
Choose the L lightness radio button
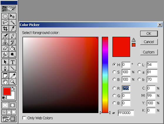click(x=139, y=65)
